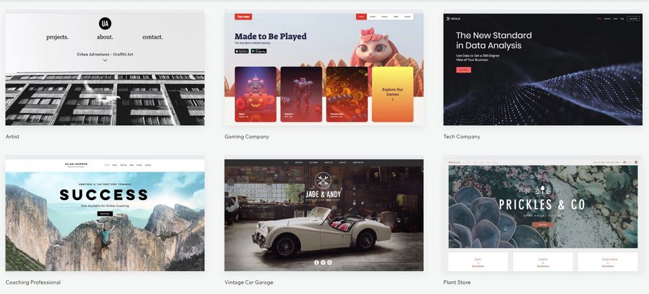The image size is (649, 294).
Task: Click the down chevron under Urban Adventures text
Action: pyautogui.click(x=105, y=60)
